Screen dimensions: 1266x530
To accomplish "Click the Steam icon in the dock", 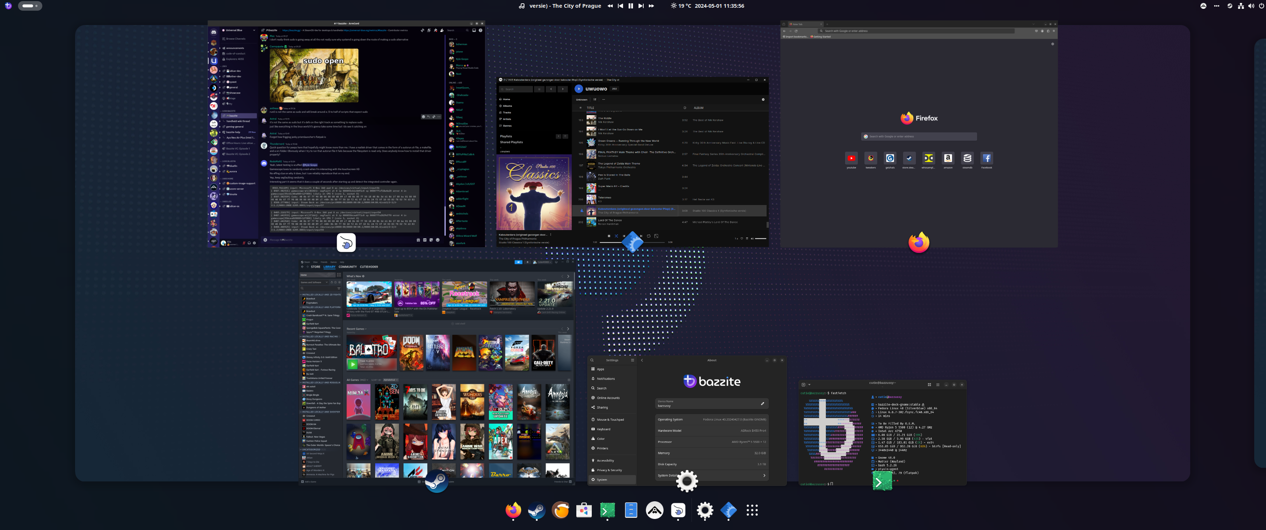I will (536, 511).
